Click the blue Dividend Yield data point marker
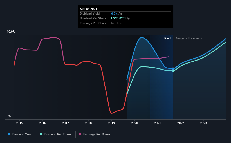Image resolution: width=231 pixels, height=143 pixels. pyautogui.click(x=173, y=69)
